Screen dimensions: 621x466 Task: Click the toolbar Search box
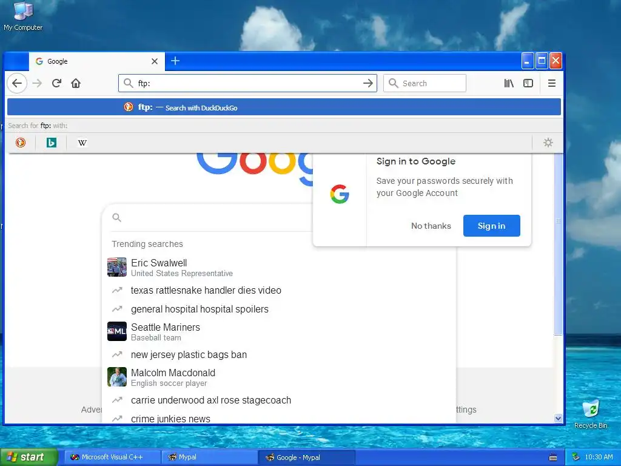coord(425,83)
